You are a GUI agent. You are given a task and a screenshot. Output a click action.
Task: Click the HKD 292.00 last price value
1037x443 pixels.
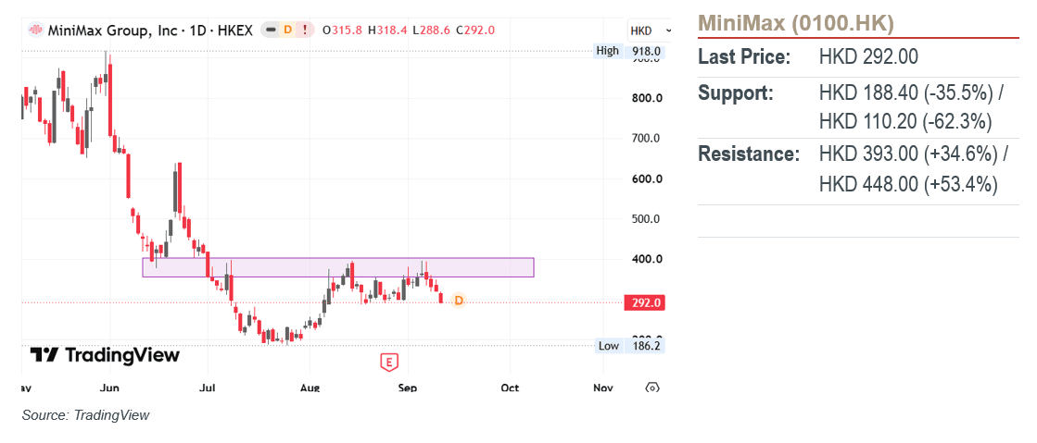coord(868,57)
